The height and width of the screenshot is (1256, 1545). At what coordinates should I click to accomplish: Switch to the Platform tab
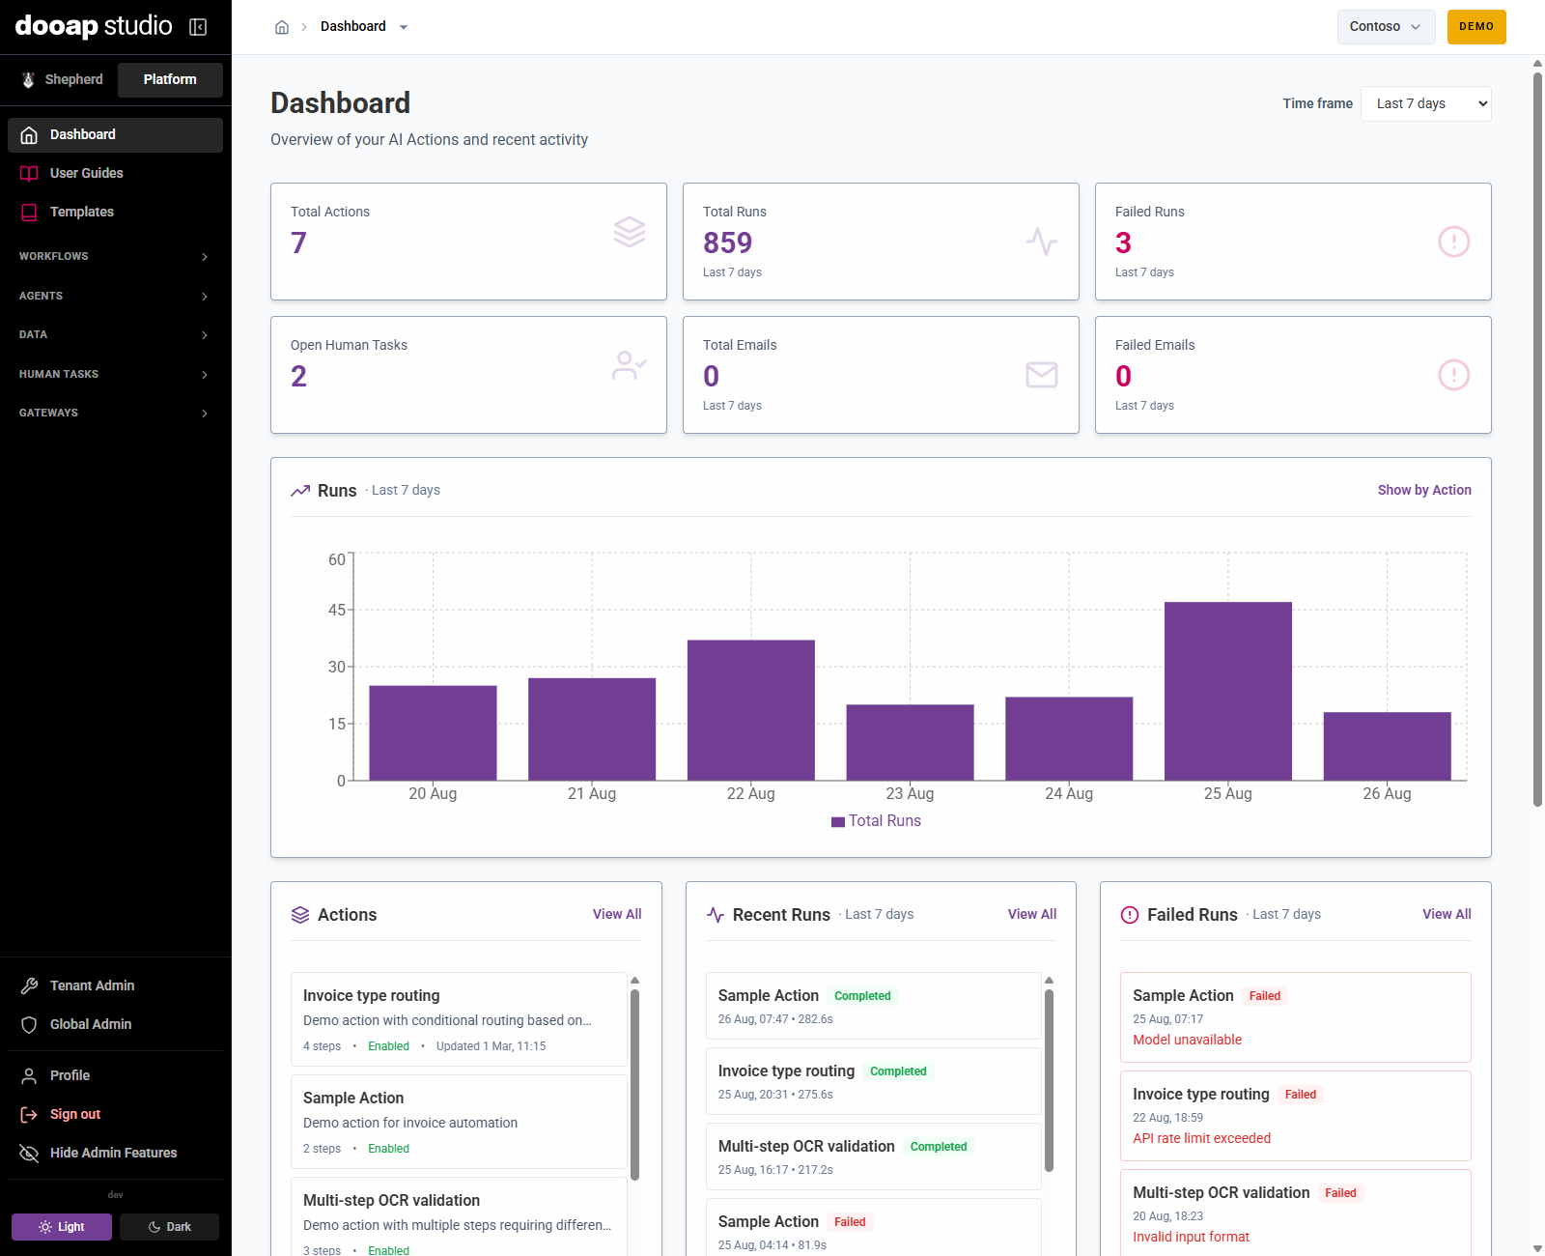click(170, 80)
